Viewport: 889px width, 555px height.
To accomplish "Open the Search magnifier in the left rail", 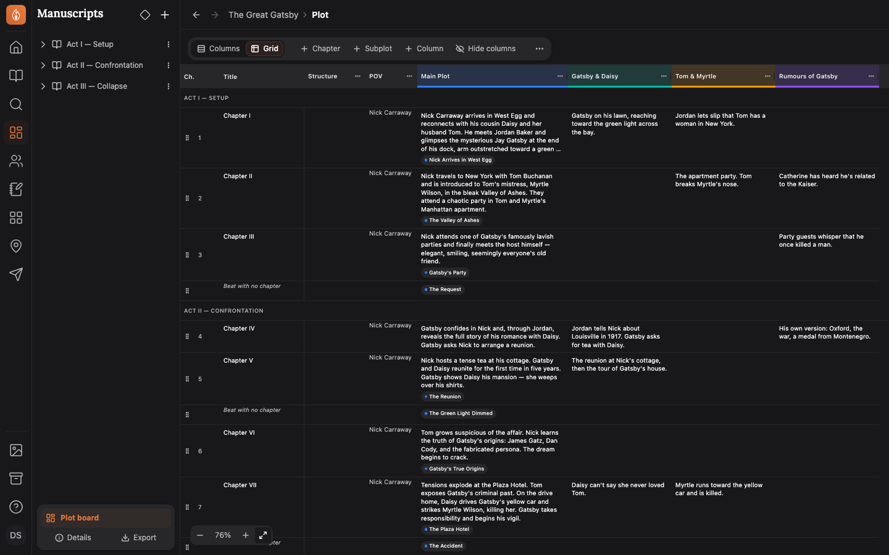I will click(16, 104).
